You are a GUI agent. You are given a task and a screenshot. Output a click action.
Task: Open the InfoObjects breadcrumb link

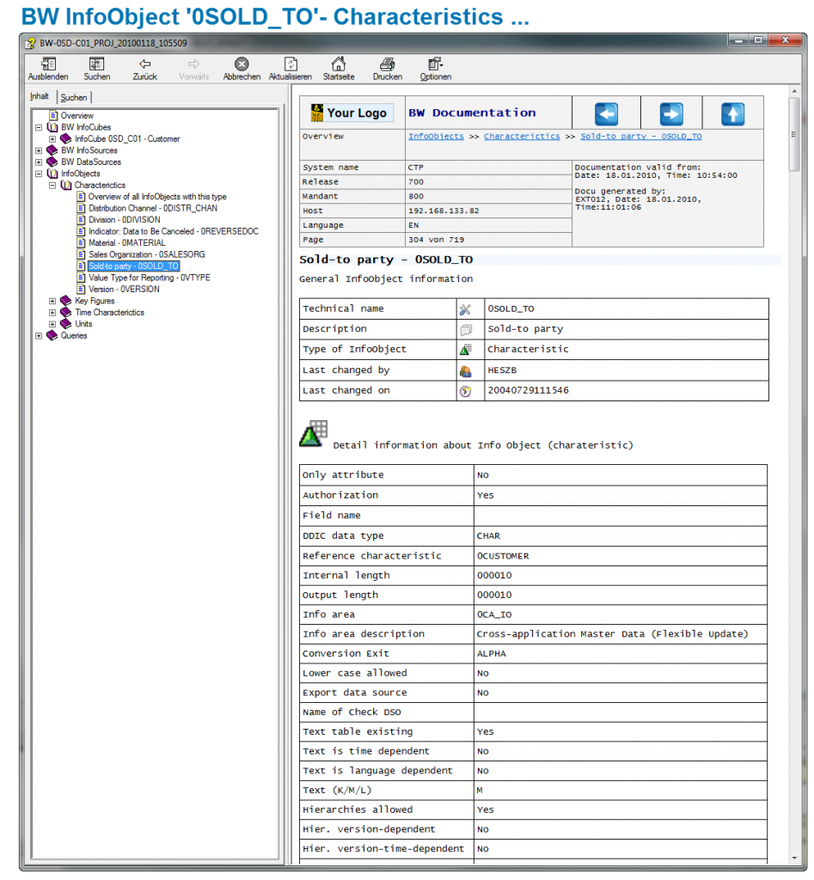(x=436, y=137)
